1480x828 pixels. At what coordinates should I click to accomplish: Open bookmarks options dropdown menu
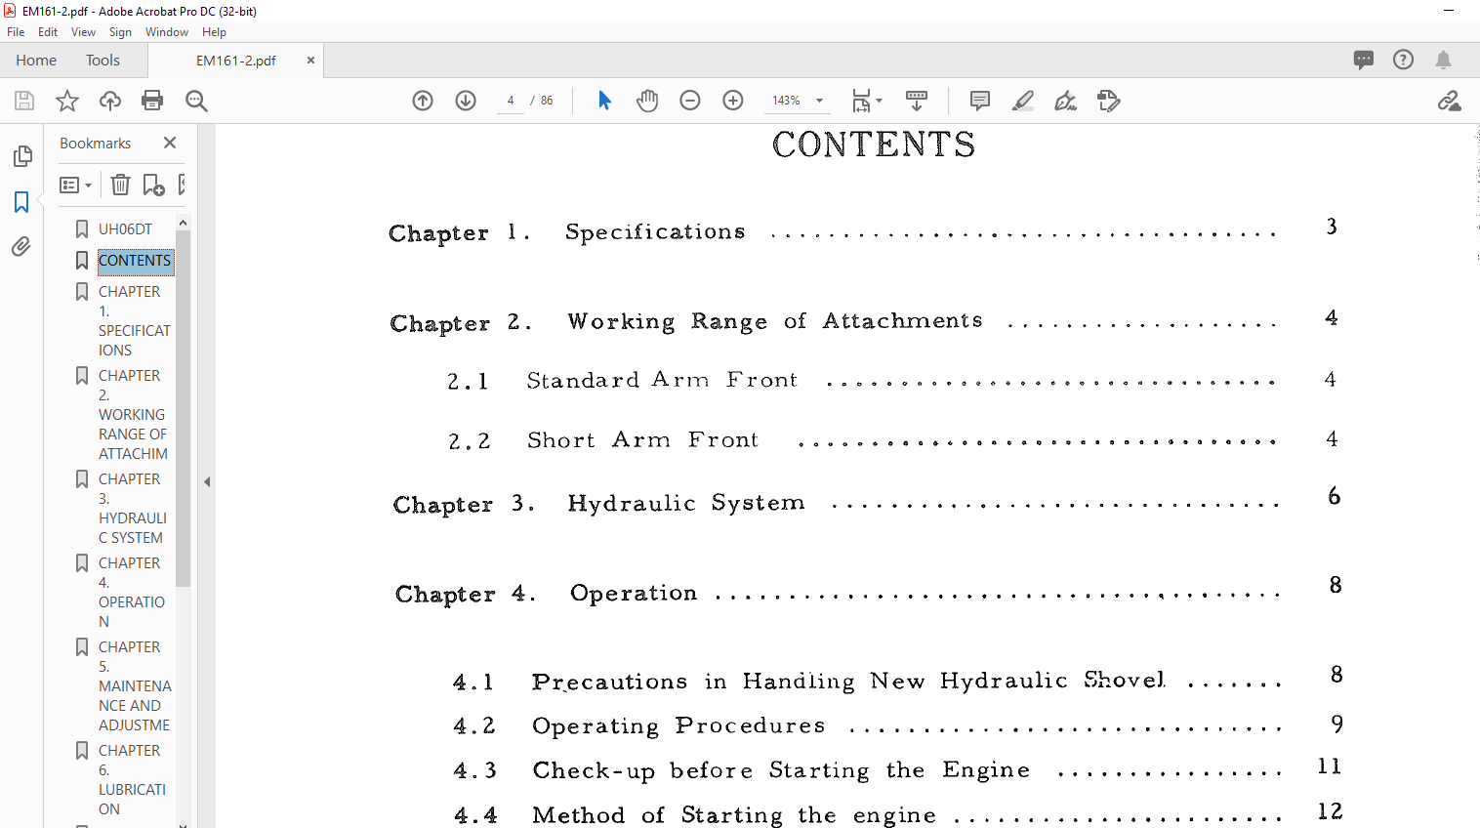75,185
